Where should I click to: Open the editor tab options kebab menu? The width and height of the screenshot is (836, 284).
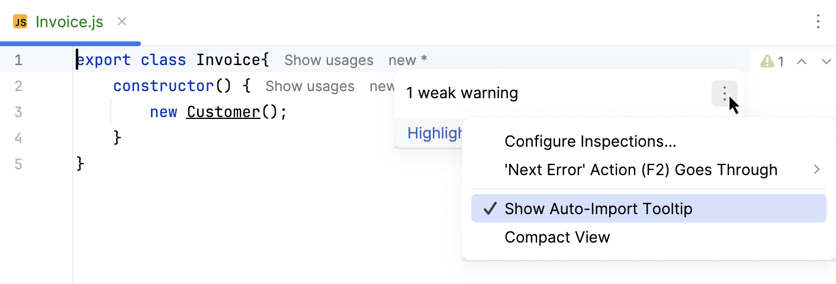(x=818, y=22)
